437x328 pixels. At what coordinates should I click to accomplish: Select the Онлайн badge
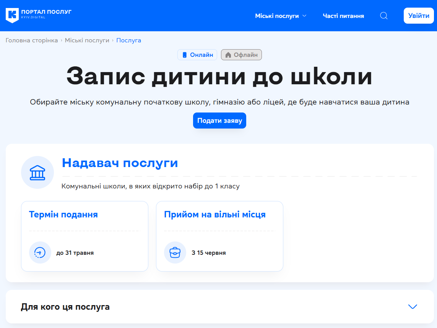(197, 55)
